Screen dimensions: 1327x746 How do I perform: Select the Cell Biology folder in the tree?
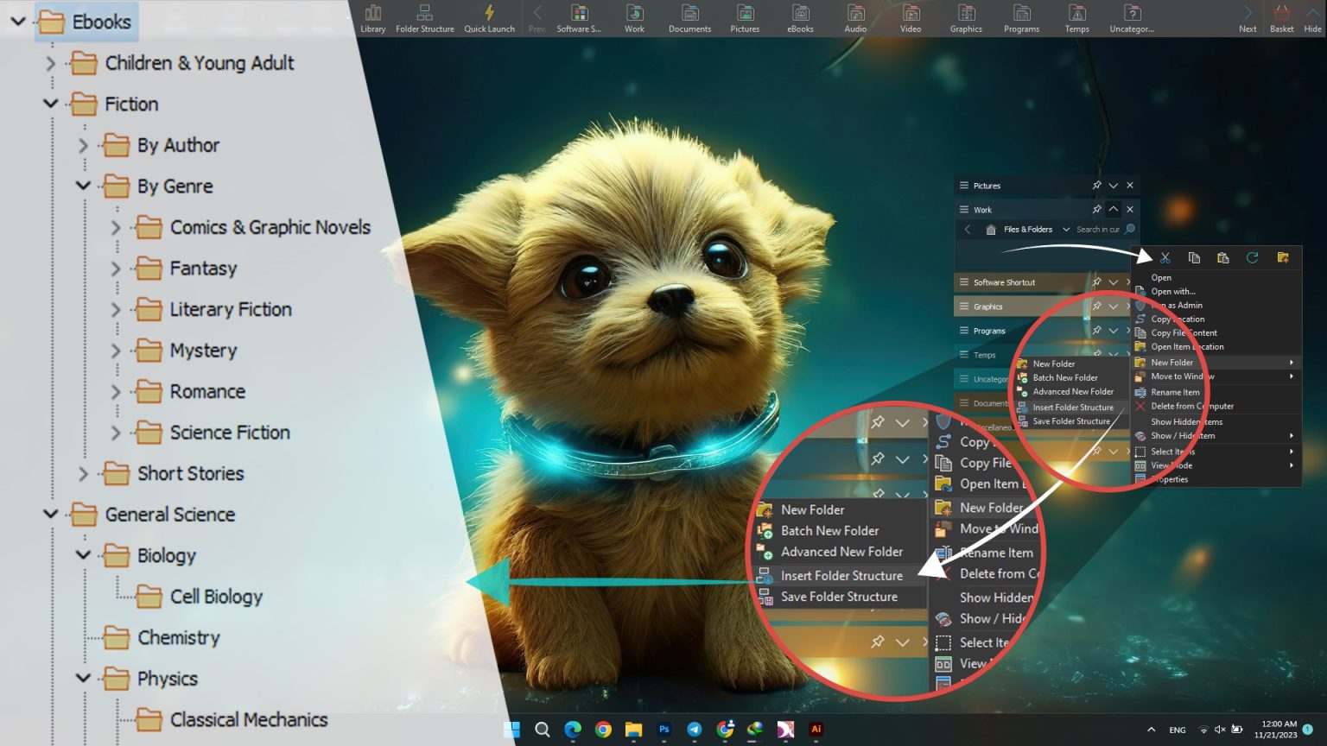(216, 597)
